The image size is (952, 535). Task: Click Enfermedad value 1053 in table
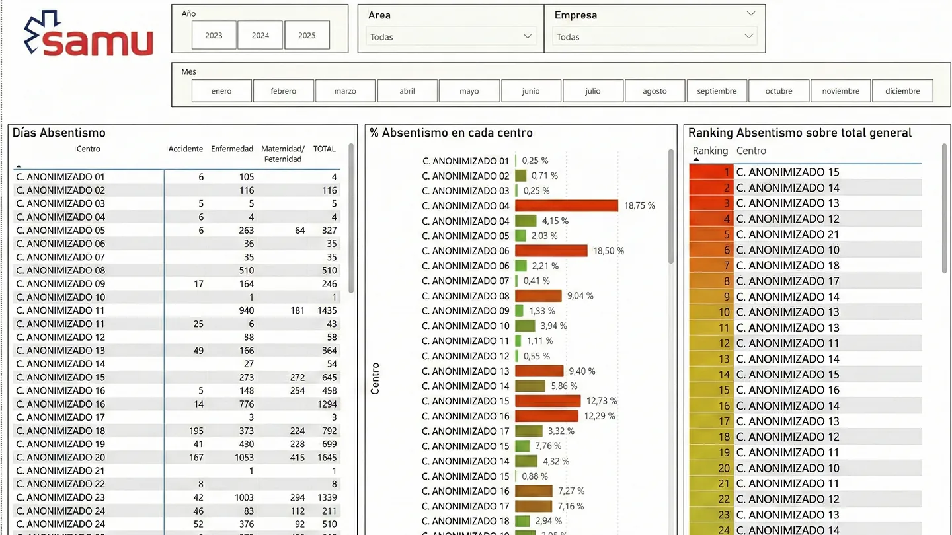244,457
